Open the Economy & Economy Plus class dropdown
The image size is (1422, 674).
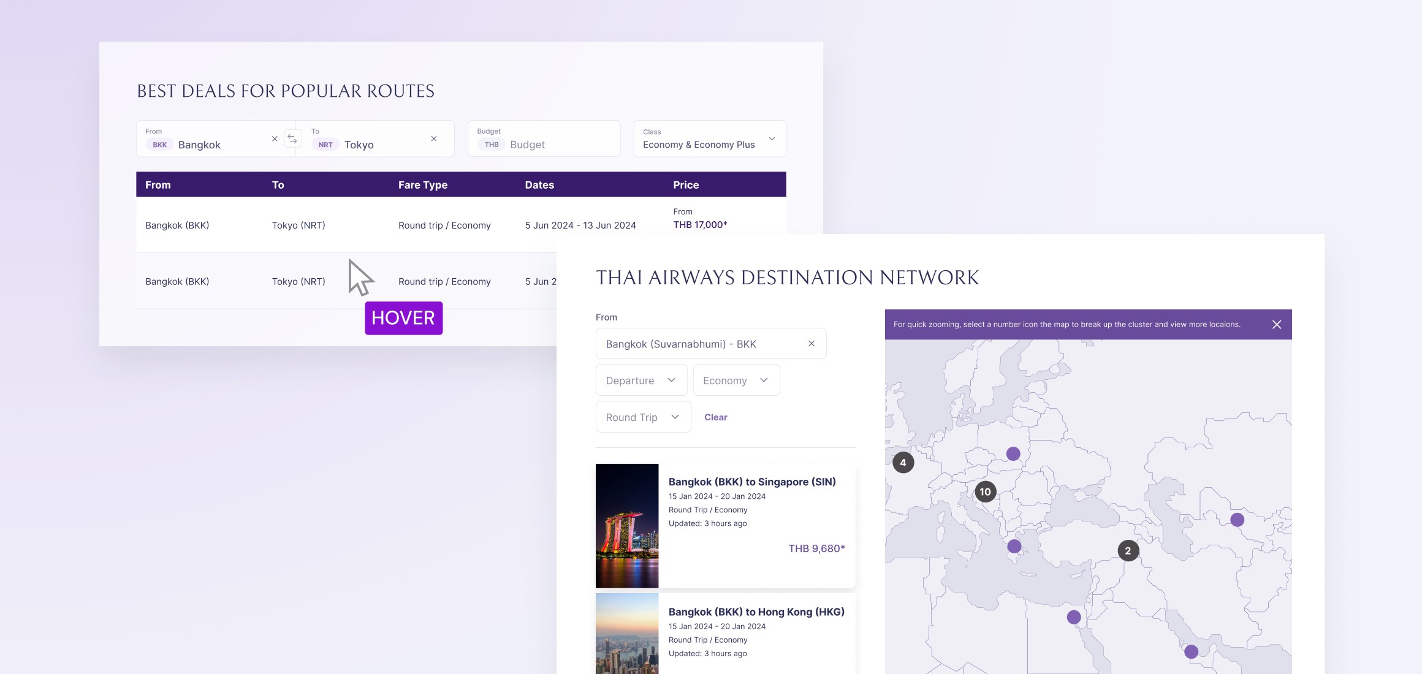tap(710, 139)
